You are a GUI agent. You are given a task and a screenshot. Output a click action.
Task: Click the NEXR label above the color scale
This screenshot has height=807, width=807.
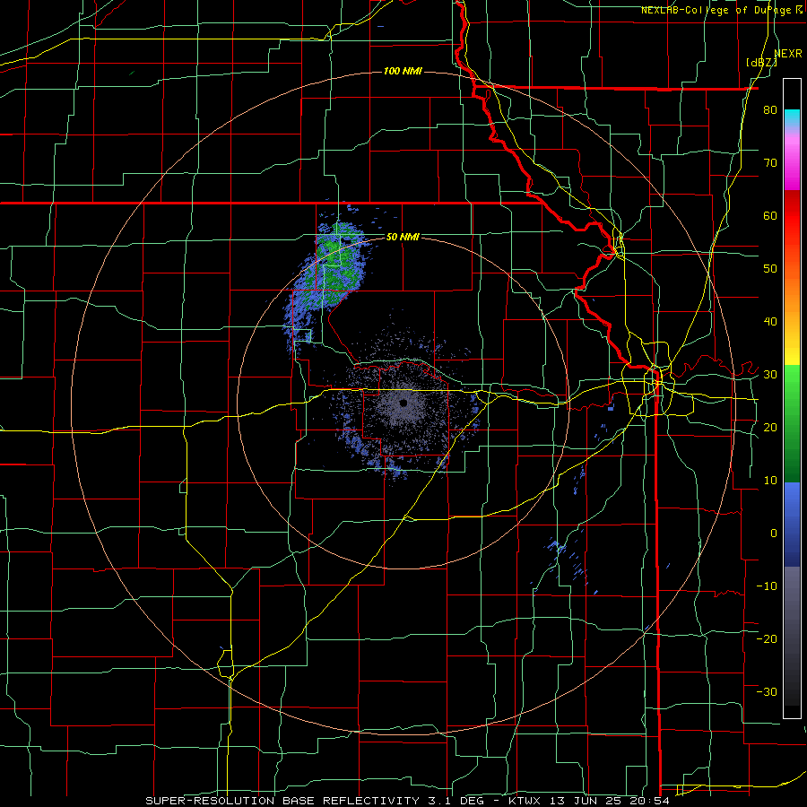(x=788, y=54)
